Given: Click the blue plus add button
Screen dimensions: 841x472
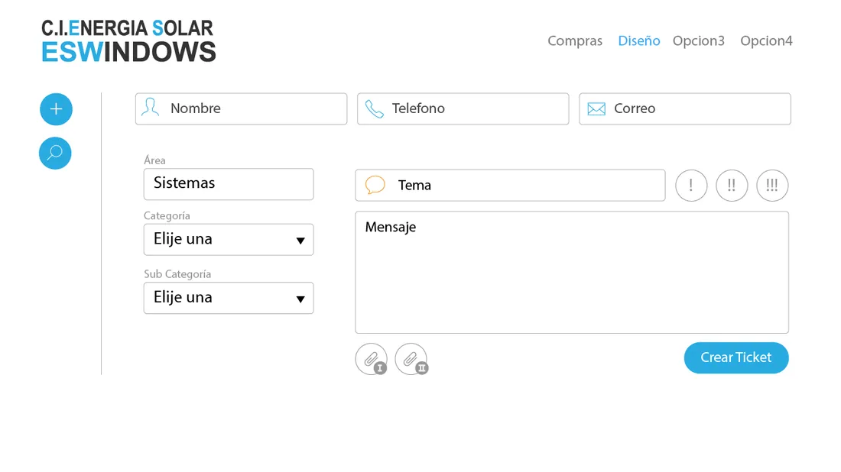Looking at the screenshot, I should (56, 109).
